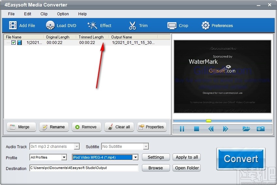Image resolution: width=277 pixels, height=185 pixels.
Task: Expand the Audio Track dropdown
Action: coord(77,147)
